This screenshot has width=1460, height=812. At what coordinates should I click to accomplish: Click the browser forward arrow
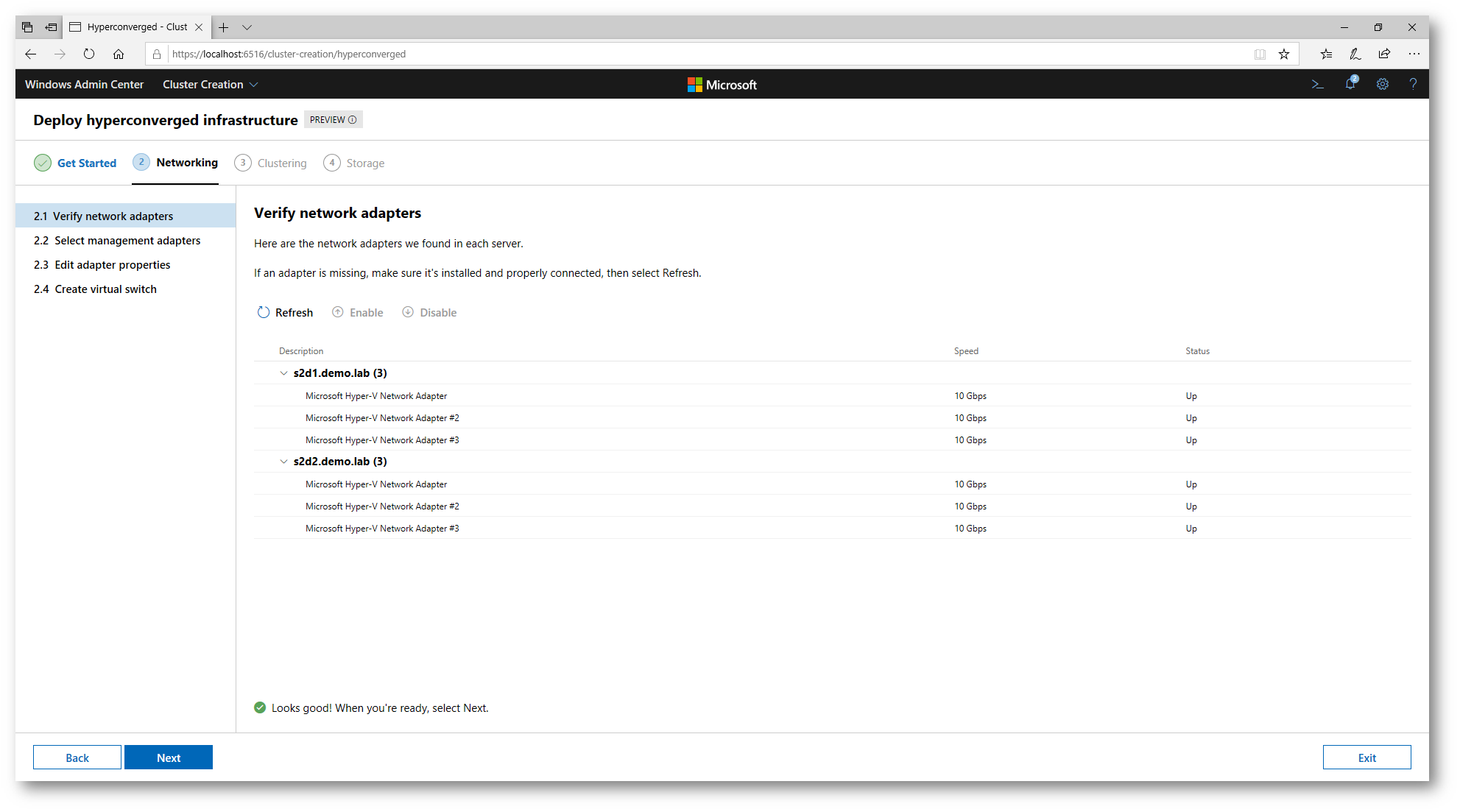click(x=60, y=54)
